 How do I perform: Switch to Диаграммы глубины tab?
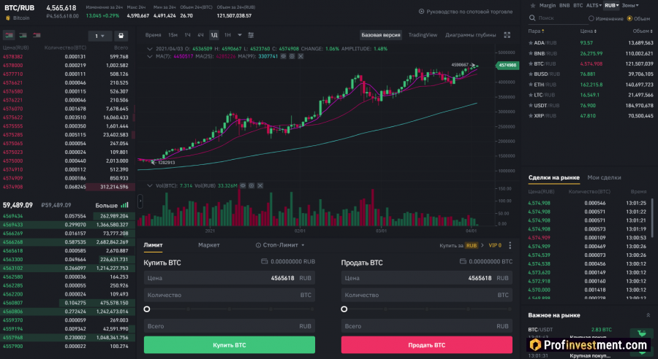470,35
